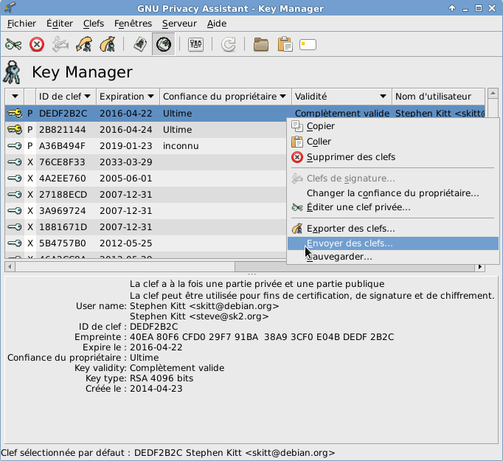Click the Export keys toolbar icon
This screenshot has width=503, height=461.
pyautogui.click(x=108, y=45)
